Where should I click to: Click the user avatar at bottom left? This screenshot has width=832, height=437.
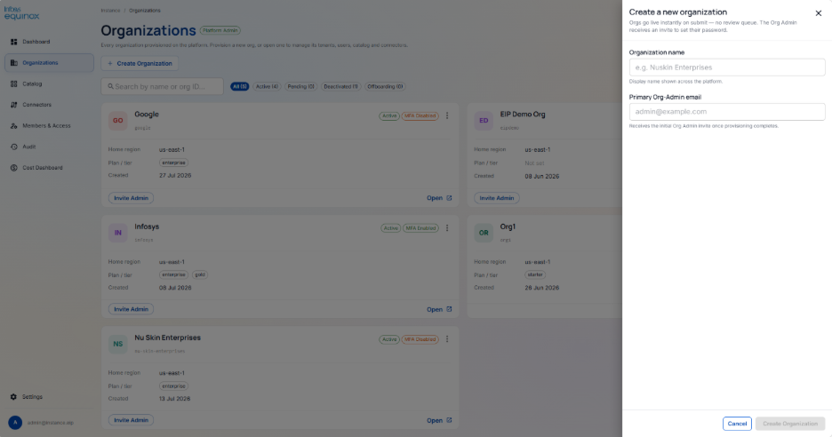tap(15, 423)
